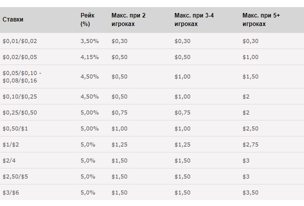Click the $0,01/$0,02 stakes cell
Screen dimensions: 304x206
19,41
